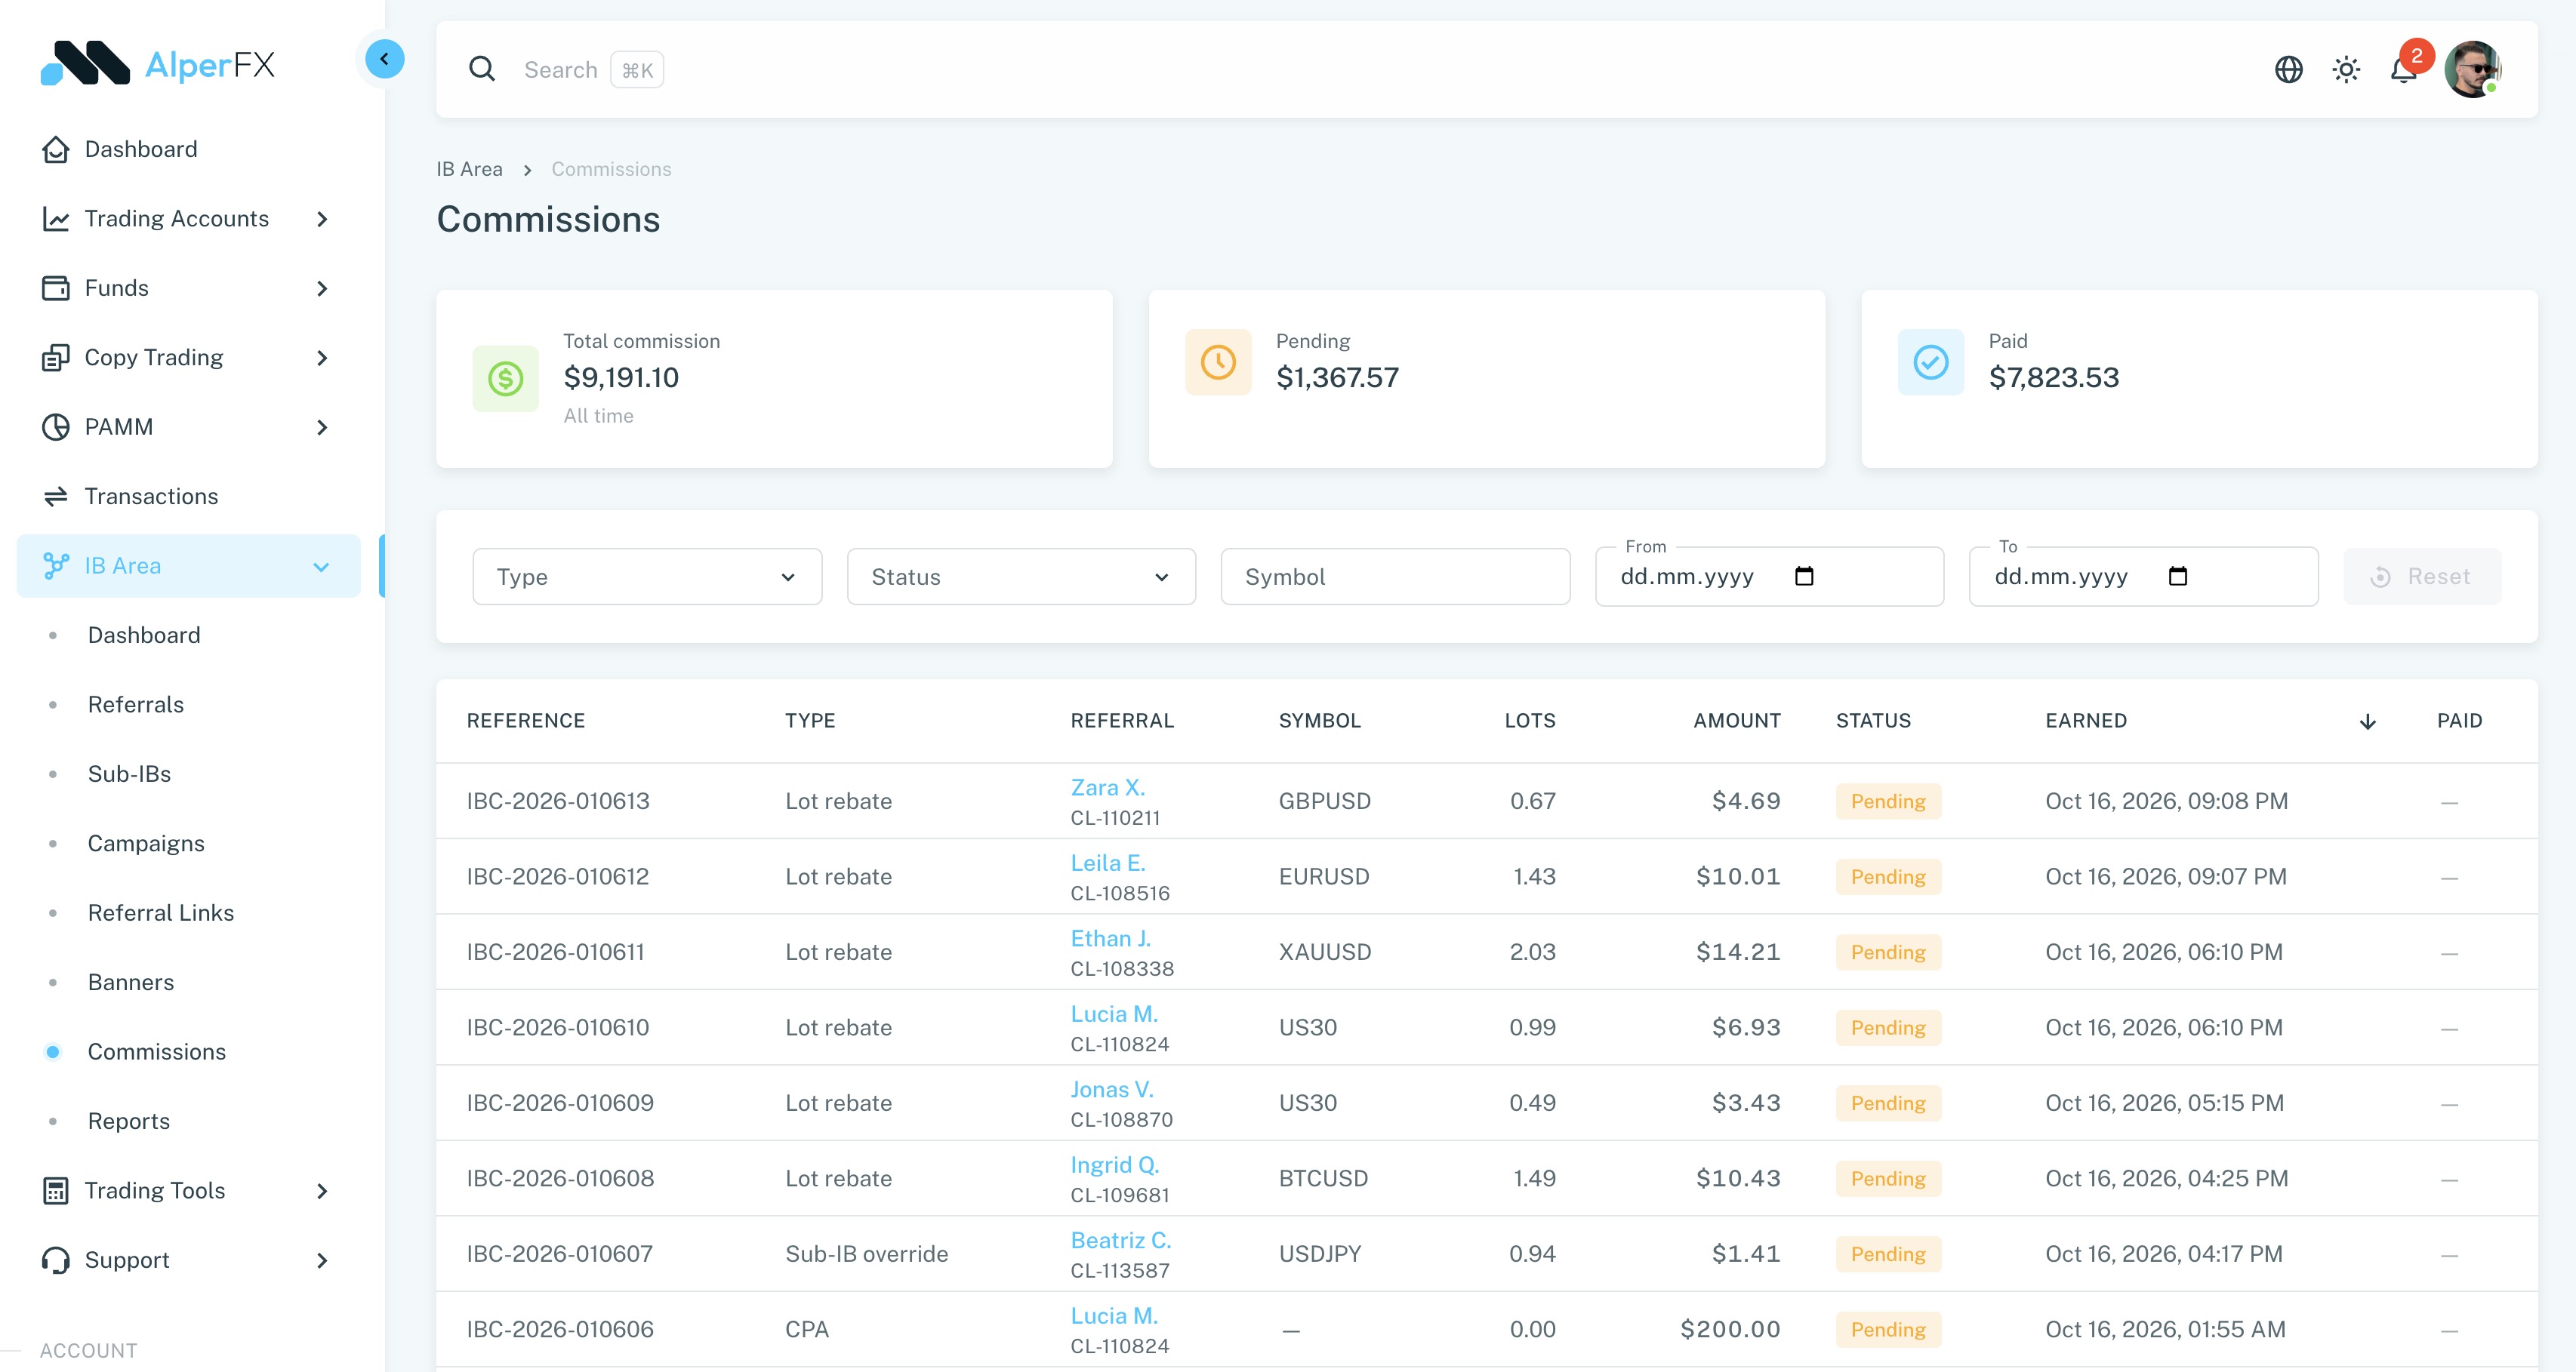This screenshot has width=2576, height=1372.
Task: Click the Pending clock icon
Action: (1218, 361)
